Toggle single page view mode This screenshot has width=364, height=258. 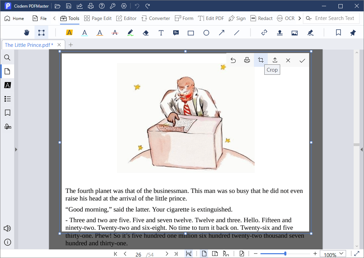tap(204, 254)
